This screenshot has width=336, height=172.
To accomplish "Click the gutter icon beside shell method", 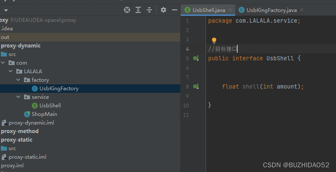I will tap(196, 86).
